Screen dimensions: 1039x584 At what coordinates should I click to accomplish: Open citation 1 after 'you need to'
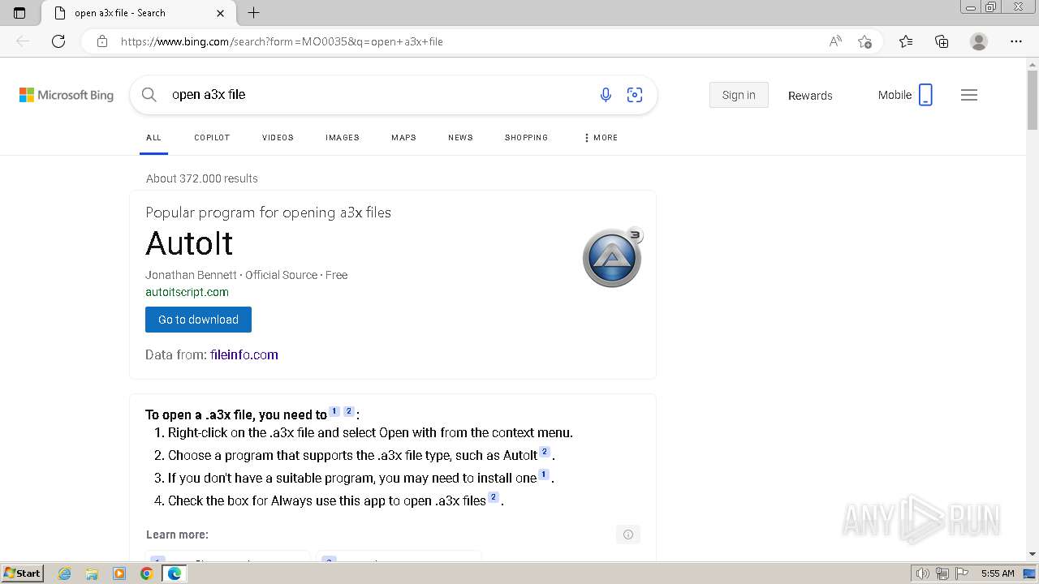point(334,411)
